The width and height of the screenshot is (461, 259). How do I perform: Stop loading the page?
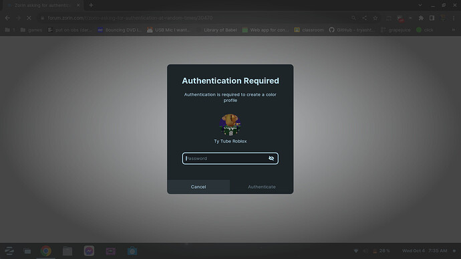(29, 18)
